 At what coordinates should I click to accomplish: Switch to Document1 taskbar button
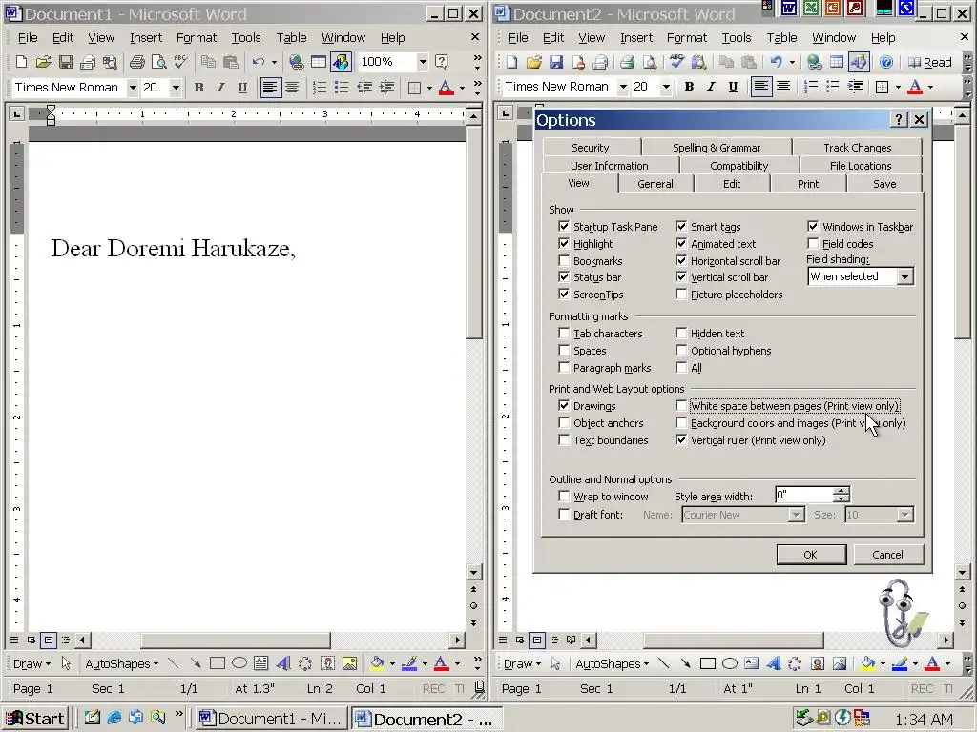(271, 719)
